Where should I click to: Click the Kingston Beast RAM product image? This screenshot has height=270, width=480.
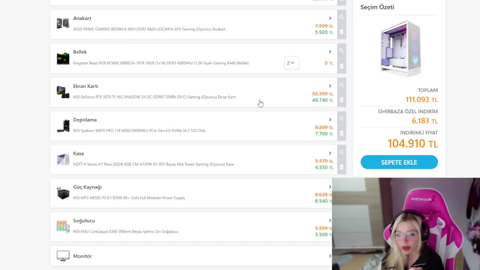point(63,58)
